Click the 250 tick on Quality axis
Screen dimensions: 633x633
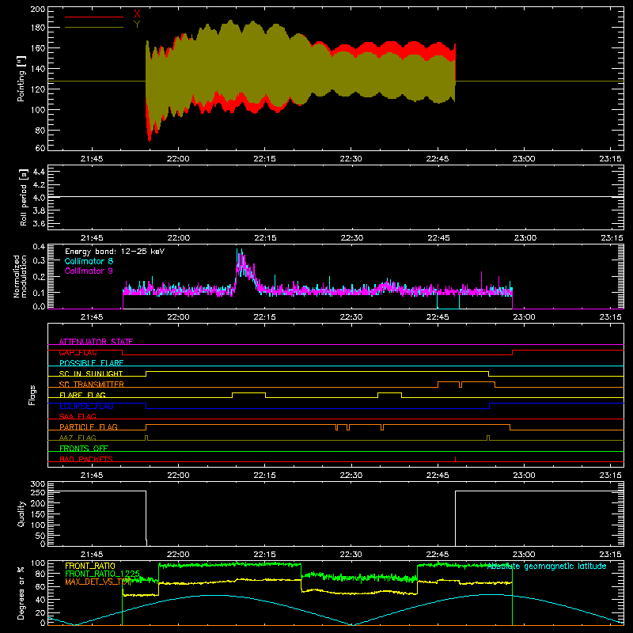pyautogui.click(x=37, y=492)
